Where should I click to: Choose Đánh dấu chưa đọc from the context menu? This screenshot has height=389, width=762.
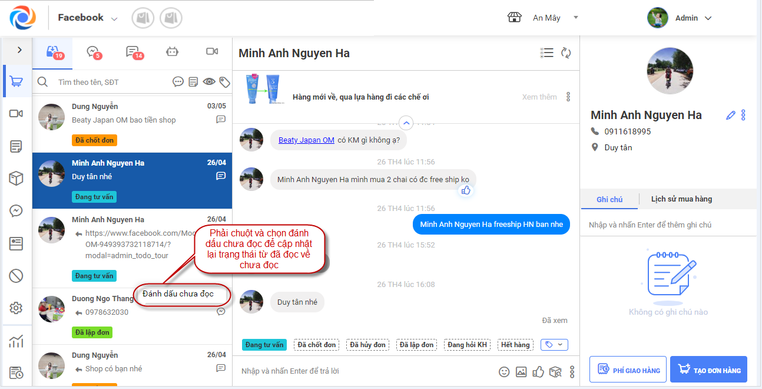(178, 294)
